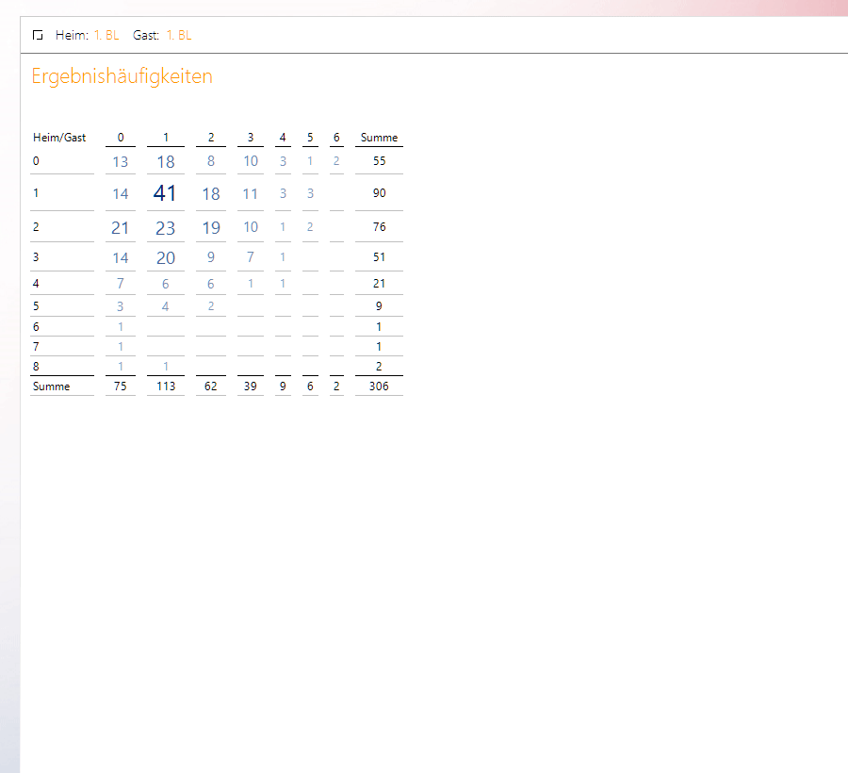Select the grand total 306 cell

coord(379,386)
